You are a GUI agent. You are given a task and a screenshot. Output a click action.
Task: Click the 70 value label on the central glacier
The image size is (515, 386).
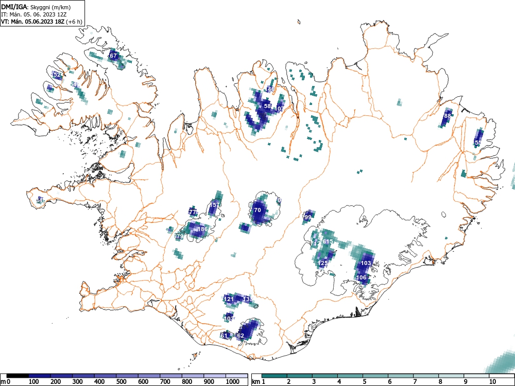click(257, 210)
